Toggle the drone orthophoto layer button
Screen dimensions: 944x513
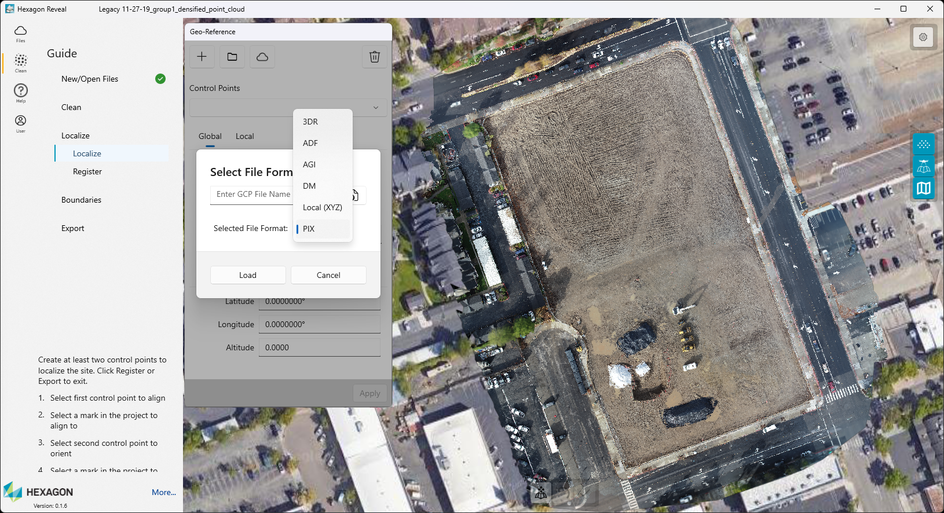click(x=923, y=167)
